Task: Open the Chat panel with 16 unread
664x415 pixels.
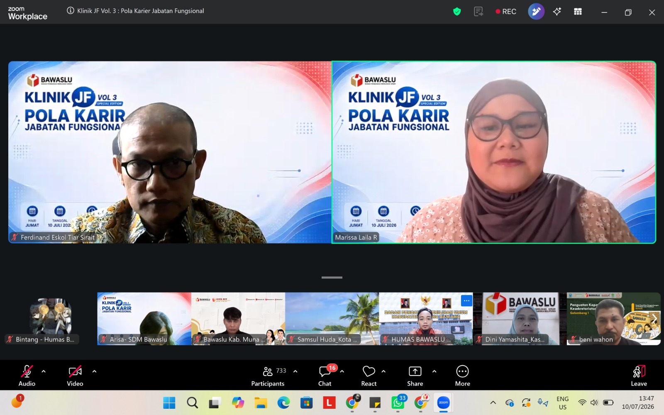Action: pos(325,376)
